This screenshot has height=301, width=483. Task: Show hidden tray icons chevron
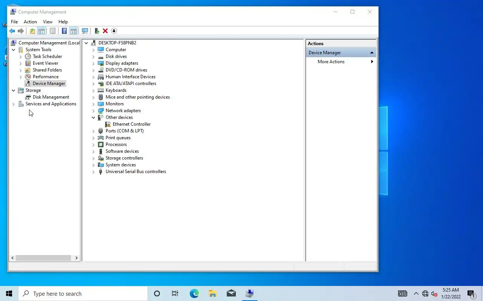(416, 293)
